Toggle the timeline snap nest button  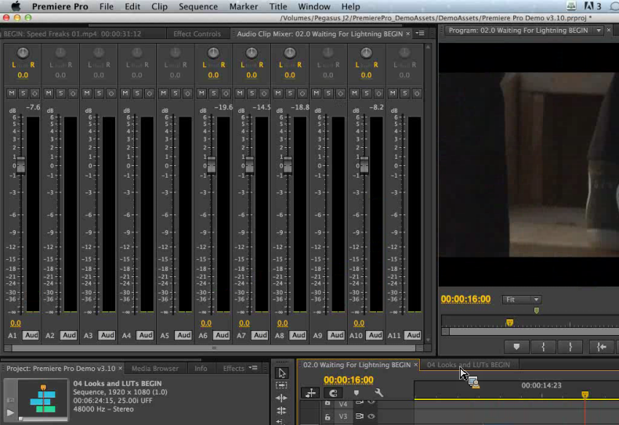pyautogui.click(x=311, y=393)
